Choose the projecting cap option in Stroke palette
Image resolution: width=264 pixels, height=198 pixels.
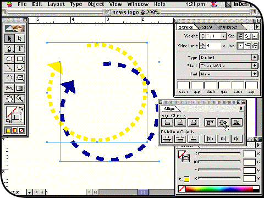[x=255, y=36]
